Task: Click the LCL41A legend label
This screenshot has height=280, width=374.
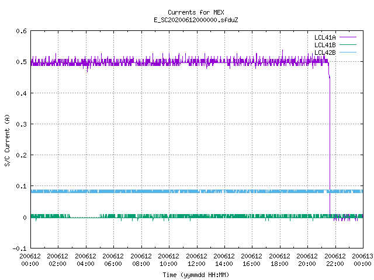Action: click(x=325, y=37)
